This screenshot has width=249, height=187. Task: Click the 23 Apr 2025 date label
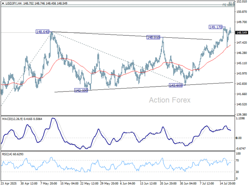pos(9,183)
